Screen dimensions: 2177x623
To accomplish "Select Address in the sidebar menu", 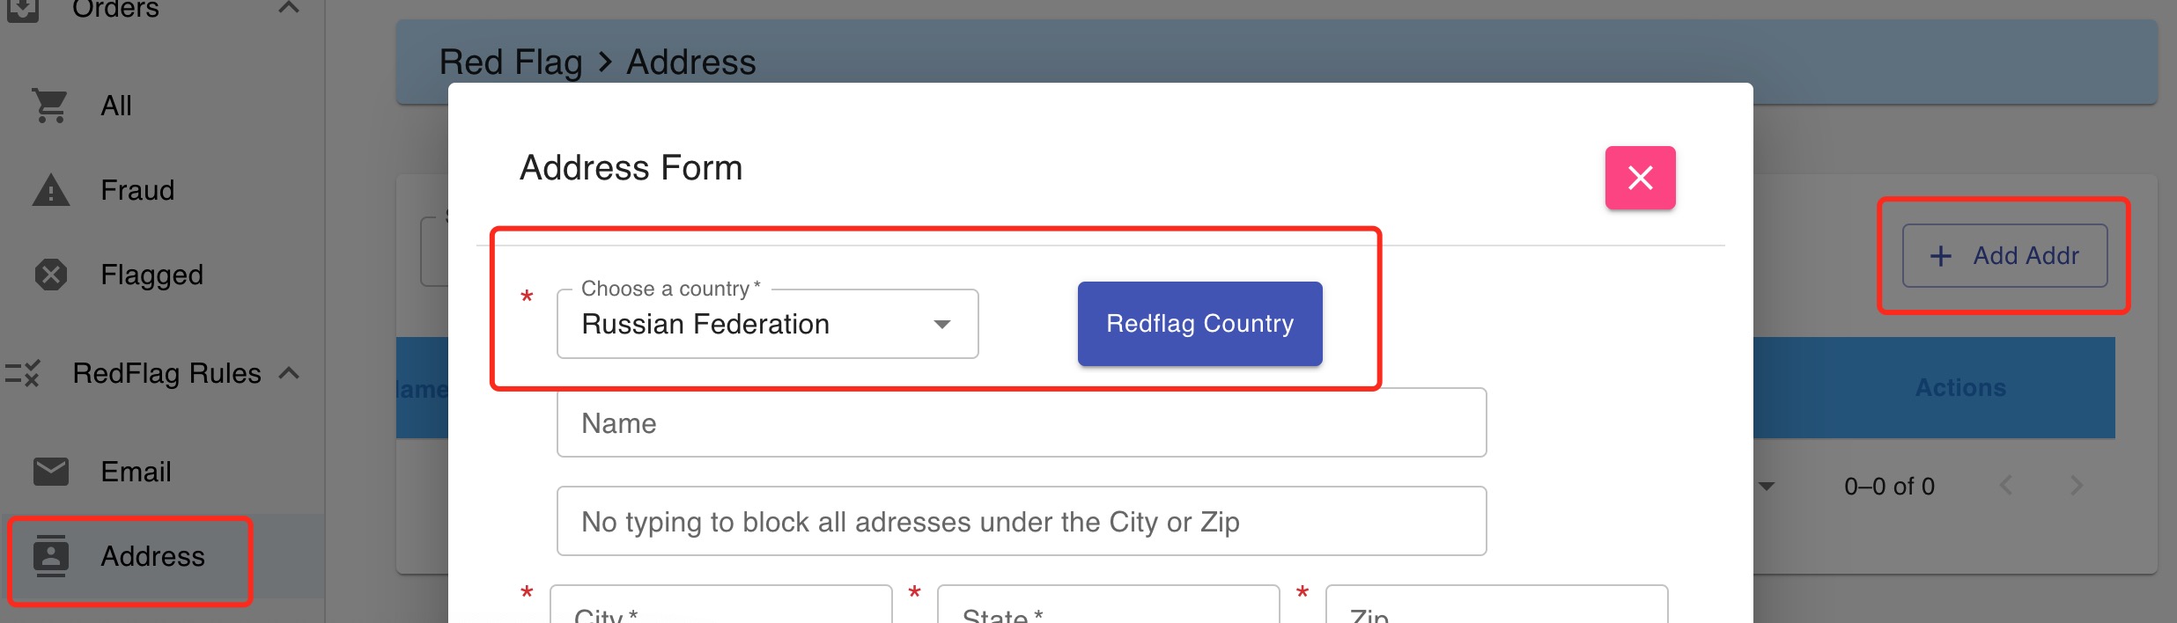I will coord(152,556).
